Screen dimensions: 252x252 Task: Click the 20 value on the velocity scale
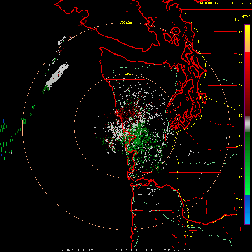241,105
